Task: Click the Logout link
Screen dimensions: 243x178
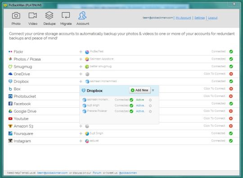Action: coord(213,18)
